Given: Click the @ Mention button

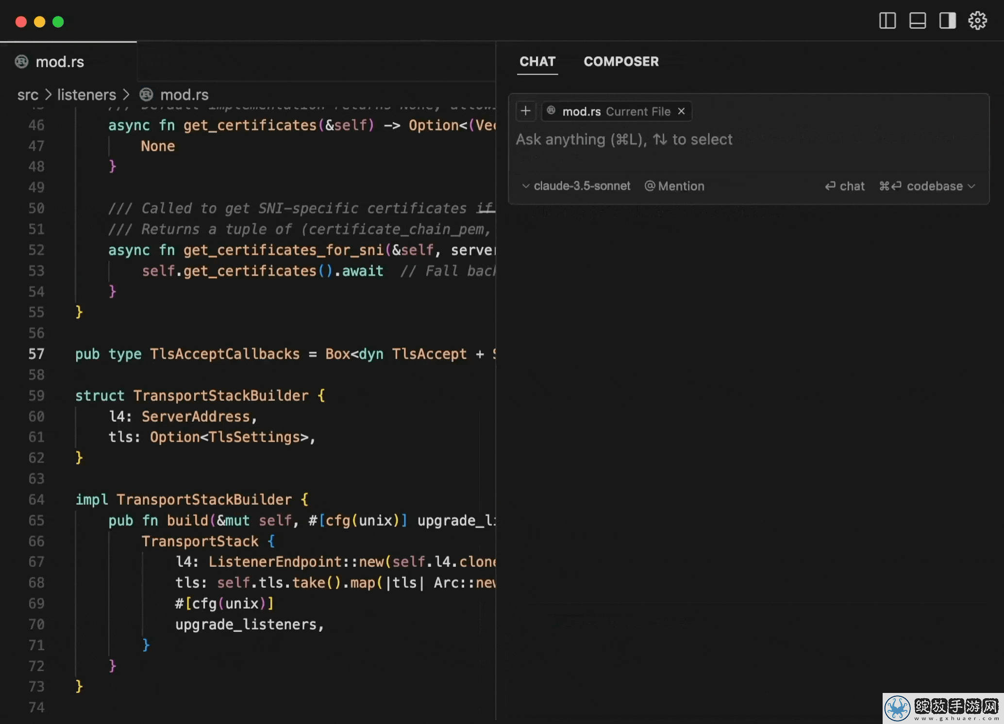Looking at the screenshot, I should point(674,186).
